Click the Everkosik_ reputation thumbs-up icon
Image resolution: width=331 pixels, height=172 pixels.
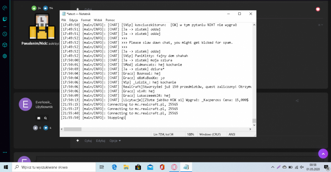[x=35, y=128]
